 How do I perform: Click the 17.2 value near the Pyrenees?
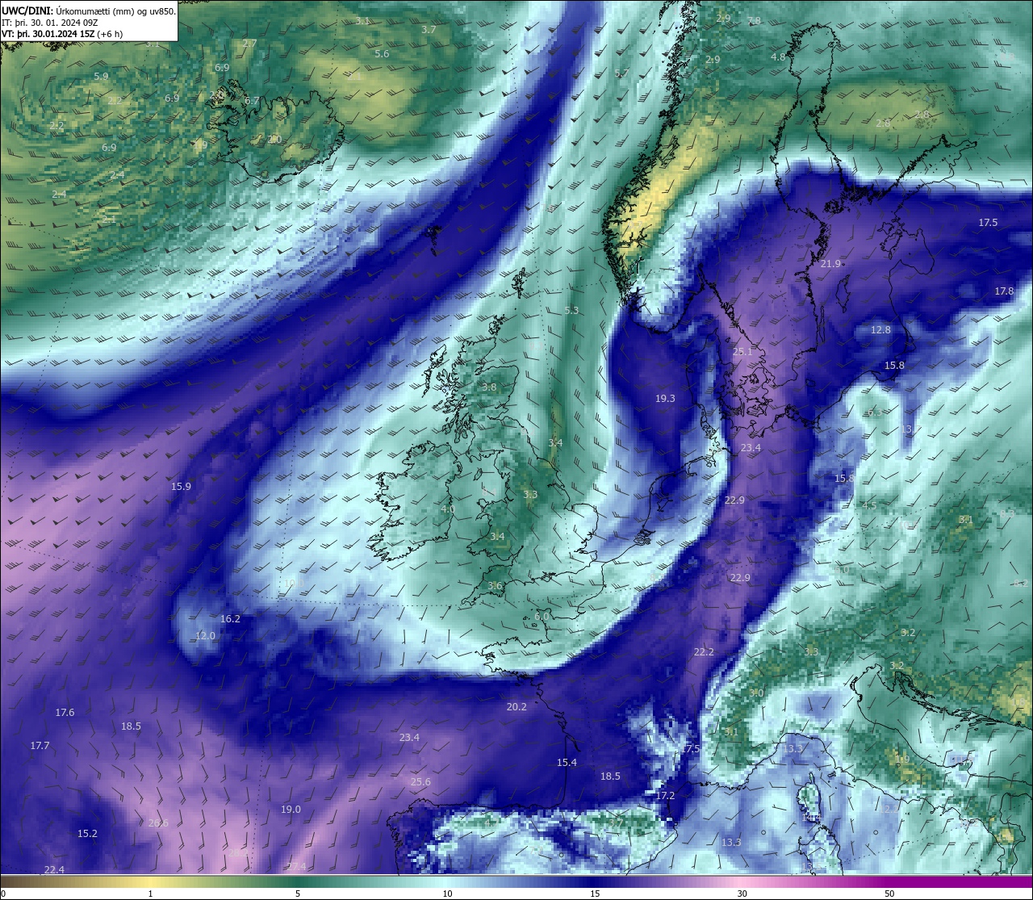tap(664, 796)
